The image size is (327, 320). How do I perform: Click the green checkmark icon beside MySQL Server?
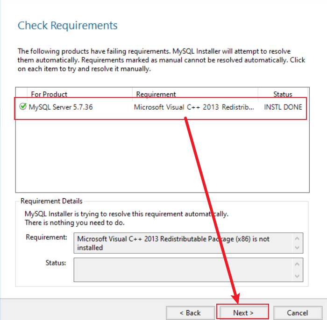click(x=22, y=107)
